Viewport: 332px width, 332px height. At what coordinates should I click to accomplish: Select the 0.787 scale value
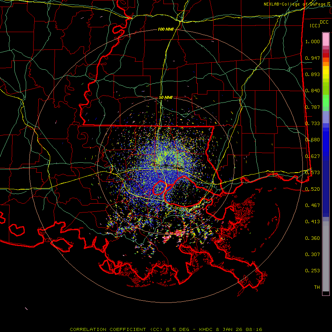(312, 107)
